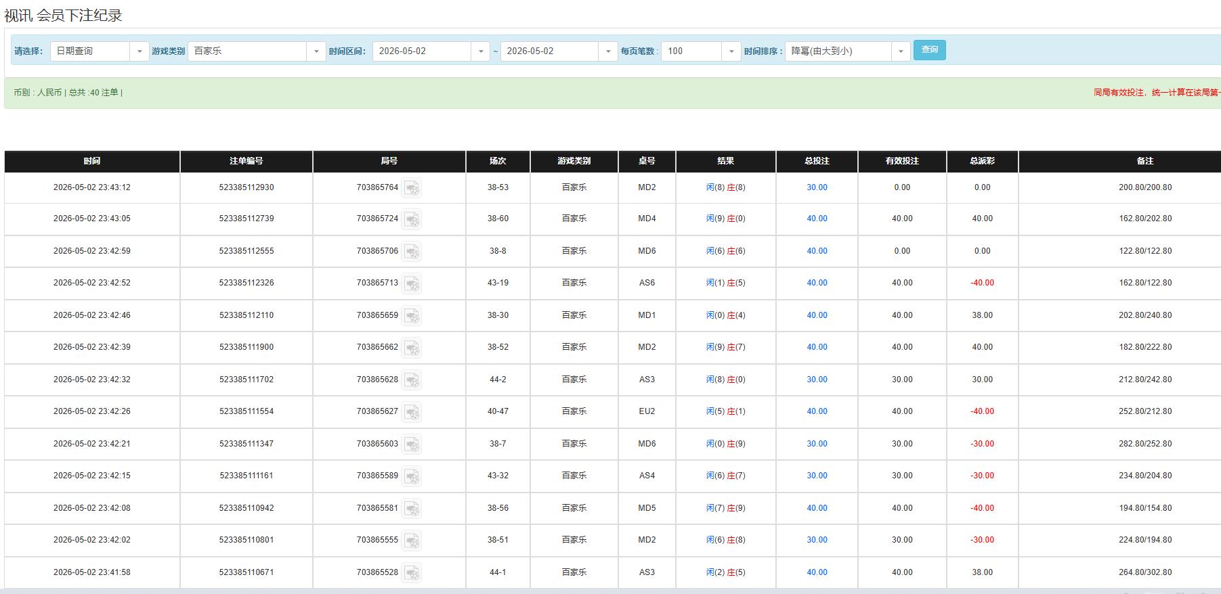
Task: Click total bet 30.00 for order 523385111702
Action: [x=817, y=380]
